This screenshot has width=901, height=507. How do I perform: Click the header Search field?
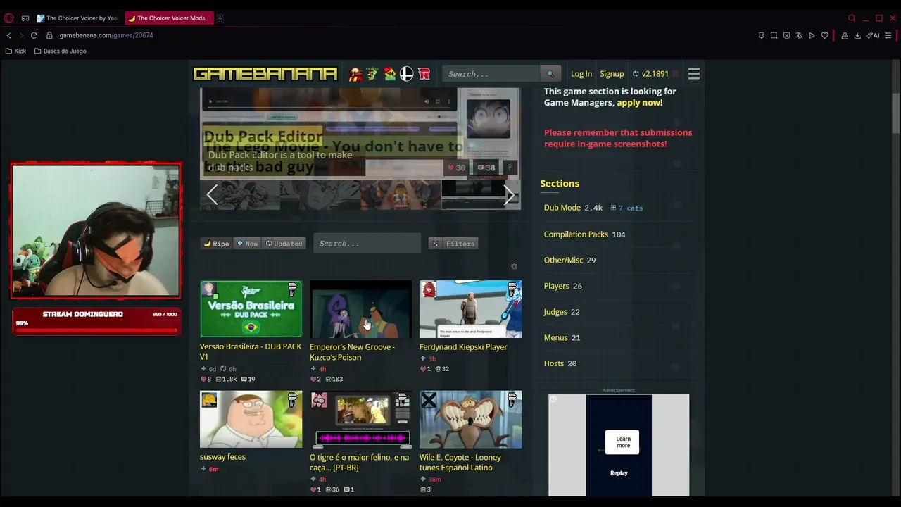click(x=491, y=74)
